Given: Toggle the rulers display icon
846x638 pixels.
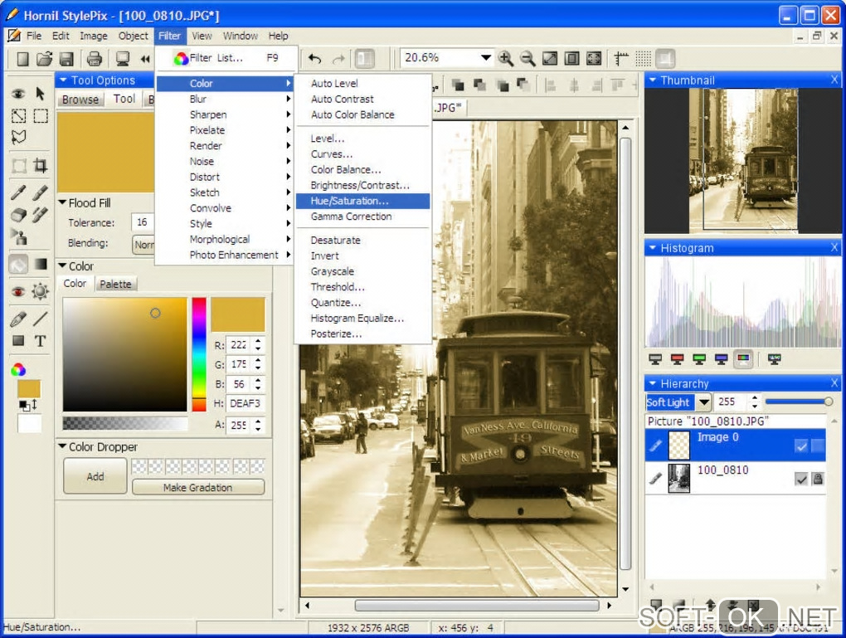Looking at the screenshot, I should (x=621, y=58).
